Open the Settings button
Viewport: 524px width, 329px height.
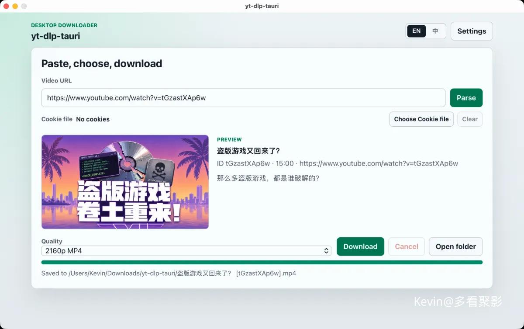coord(472,31)
